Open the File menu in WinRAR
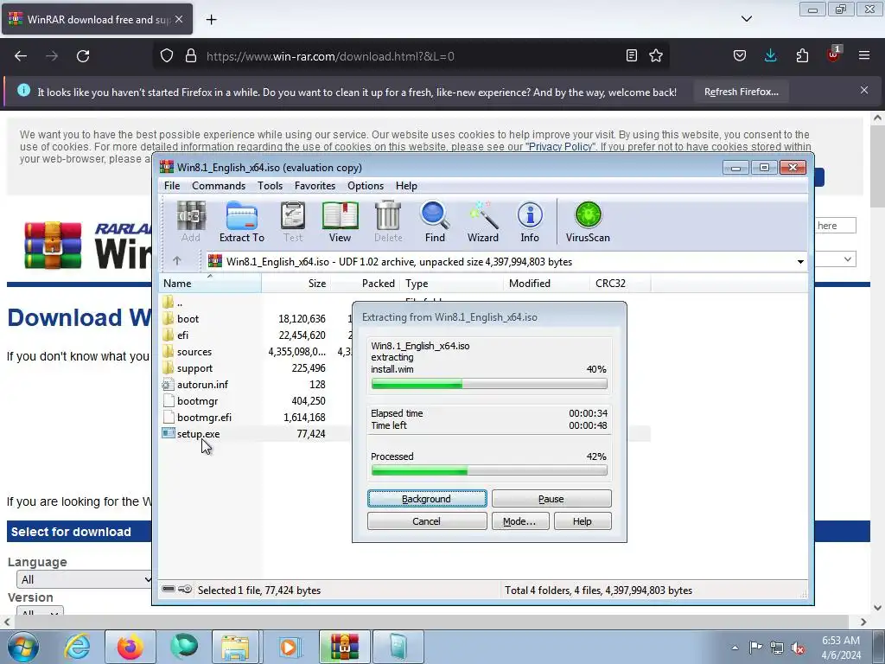Viewport: 885px width, 664px height. pyautogui.click(x=172, y=186)
